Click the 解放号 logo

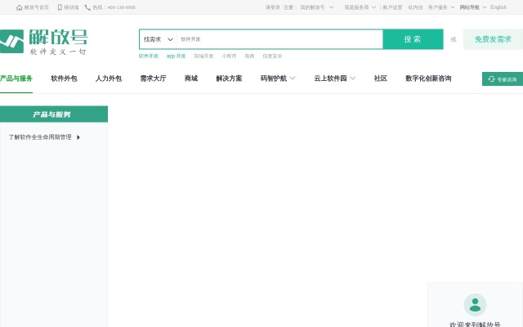coord(44,41)
